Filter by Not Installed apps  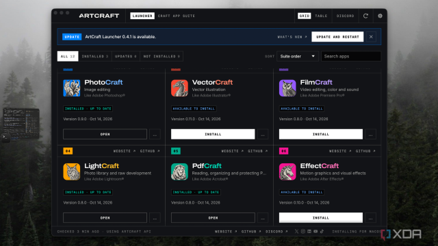[x=162, y=56]
